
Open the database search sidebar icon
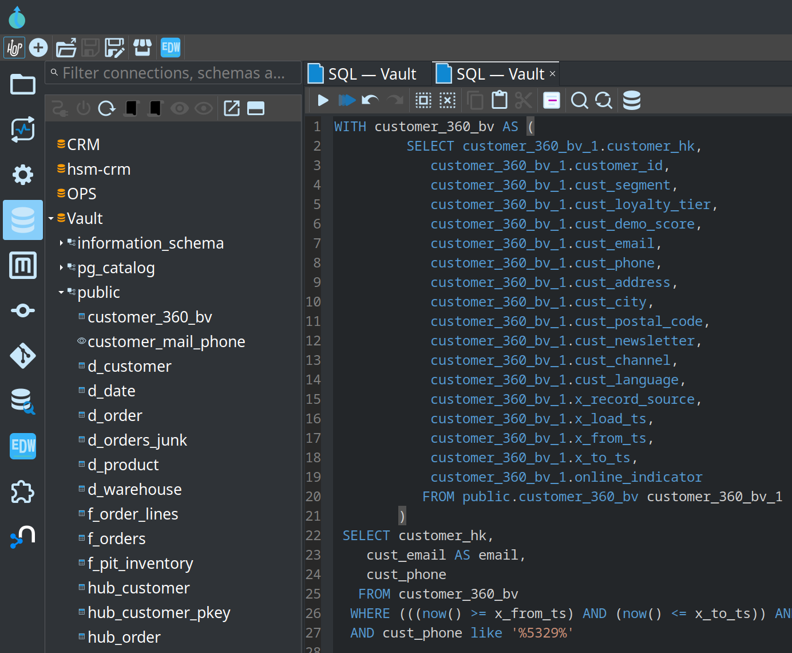(23, 401)
